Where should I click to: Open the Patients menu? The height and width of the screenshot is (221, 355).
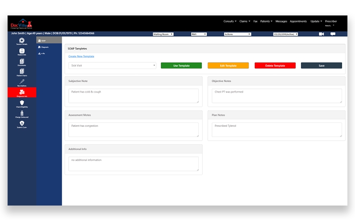tap(266, 21)
